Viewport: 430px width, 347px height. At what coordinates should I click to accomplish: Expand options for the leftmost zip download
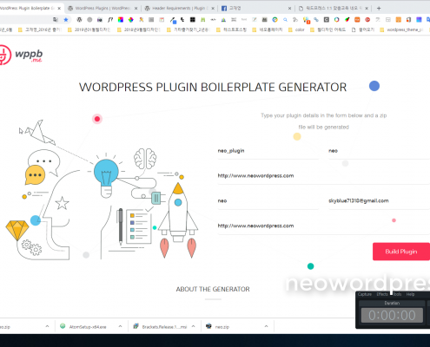[47, 326]
